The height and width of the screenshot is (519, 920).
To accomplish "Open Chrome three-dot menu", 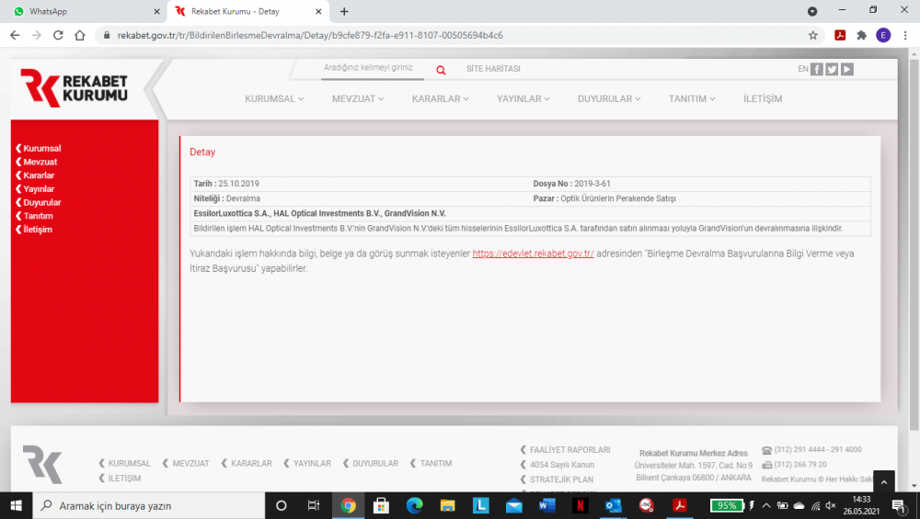I will tap(905, 35).
